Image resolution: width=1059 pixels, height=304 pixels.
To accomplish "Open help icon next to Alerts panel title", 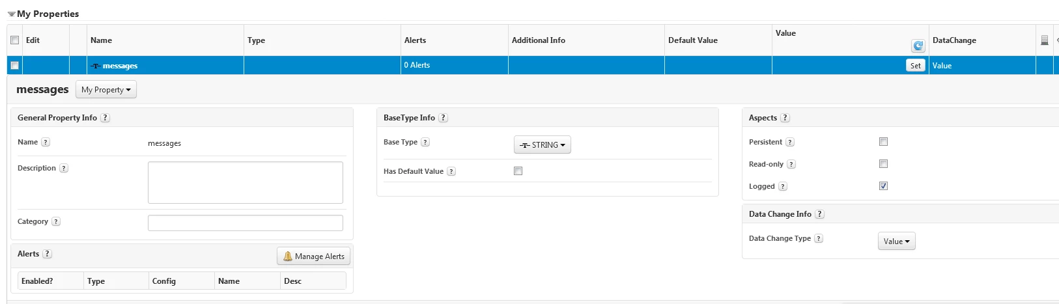I will tap(47, 254).
